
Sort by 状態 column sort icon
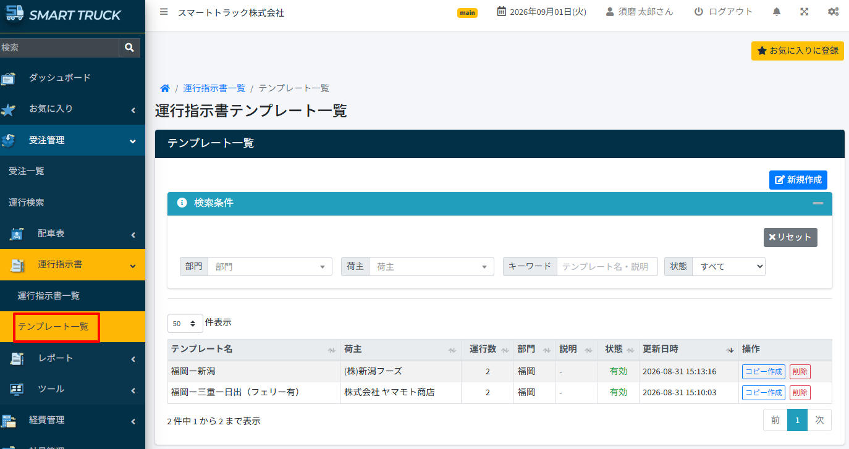(630, 350)
